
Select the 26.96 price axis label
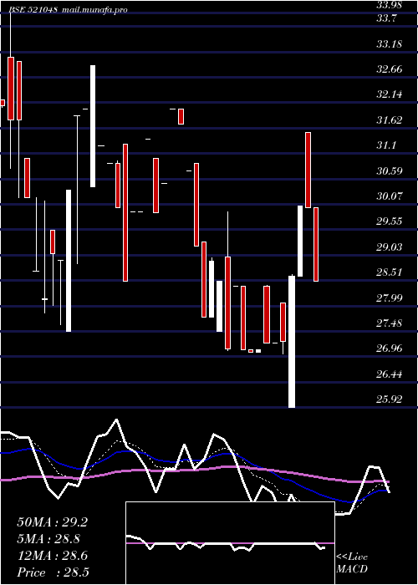(x=390, y=348)
